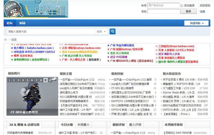Enable the 自动登录 checkbox
Screen dimensions: 214x135
coord(181,6)
